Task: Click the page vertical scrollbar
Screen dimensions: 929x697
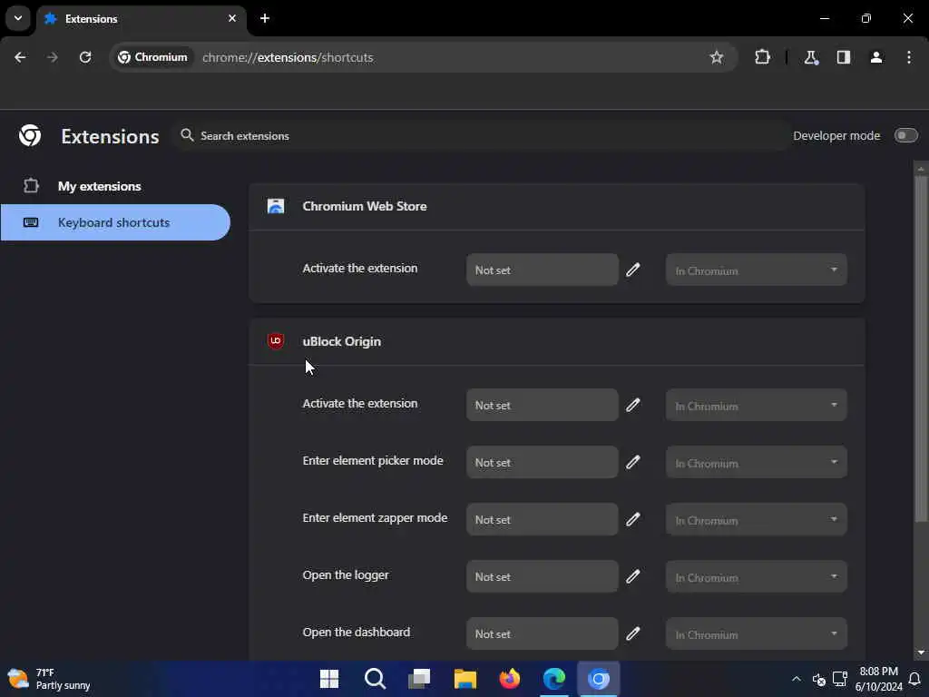Action: coord(921,348)
